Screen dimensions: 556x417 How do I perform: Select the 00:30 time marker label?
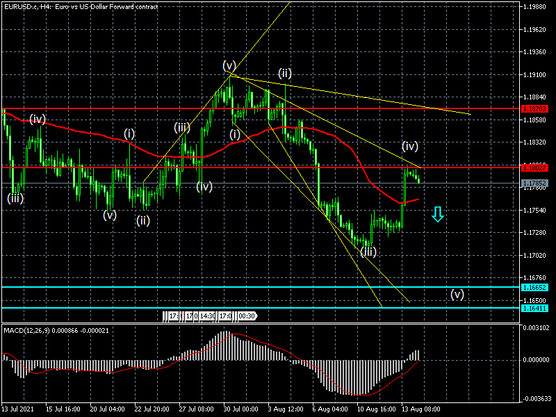pos(246,316)
